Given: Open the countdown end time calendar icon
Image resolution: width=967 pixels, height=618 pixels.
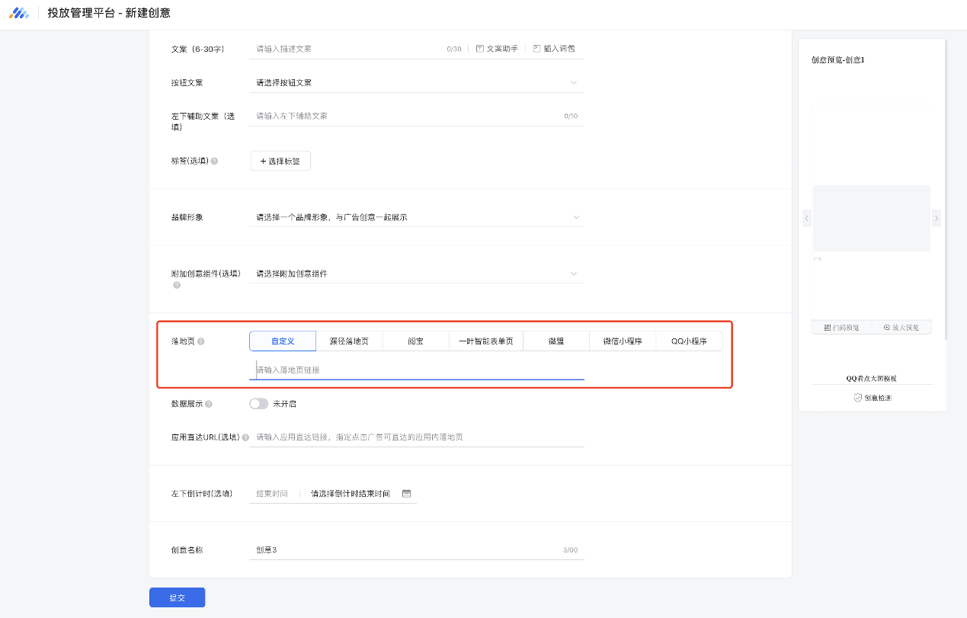Looking at the screenshot, I should [x=406, y=494].
